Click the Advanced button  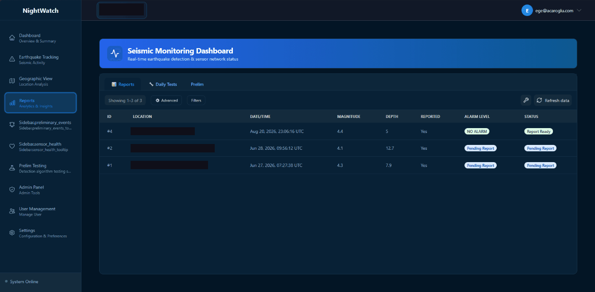[166, 101]
